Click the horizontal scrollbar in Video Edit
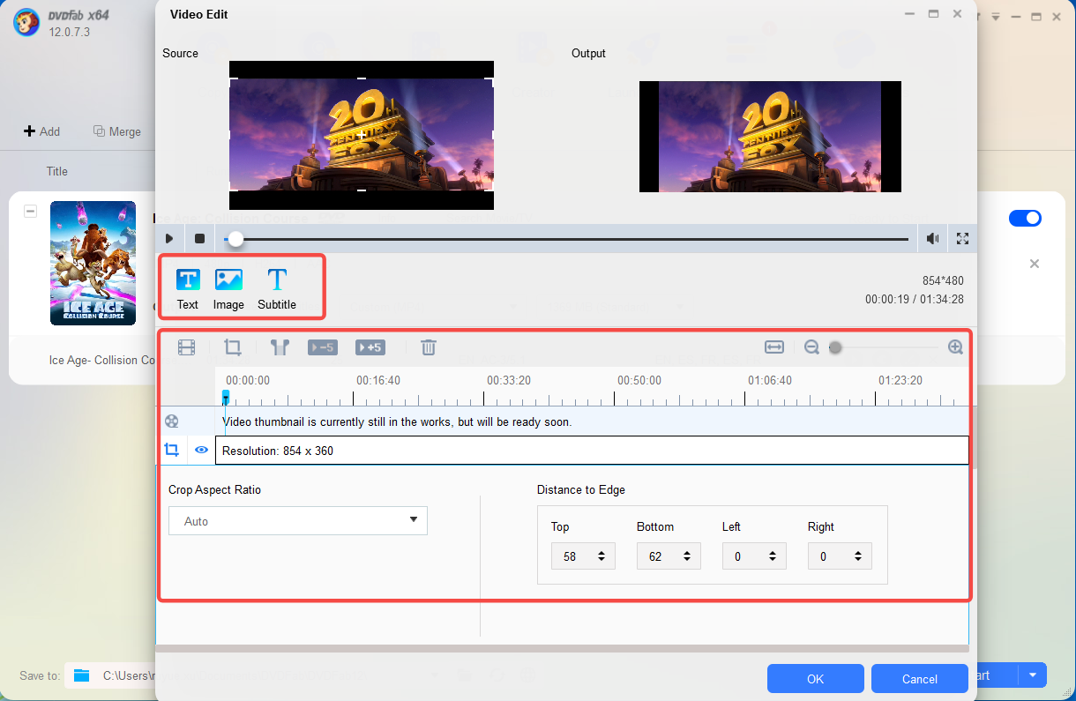This screenshot has width=1076, height=701. [562, 648]
